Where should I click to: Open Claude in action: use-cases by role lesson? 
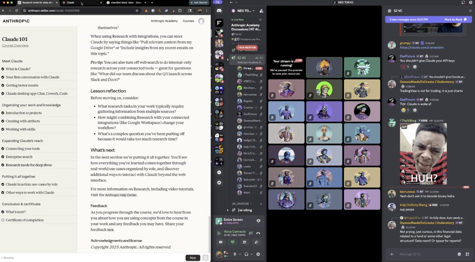coord(32,184)
